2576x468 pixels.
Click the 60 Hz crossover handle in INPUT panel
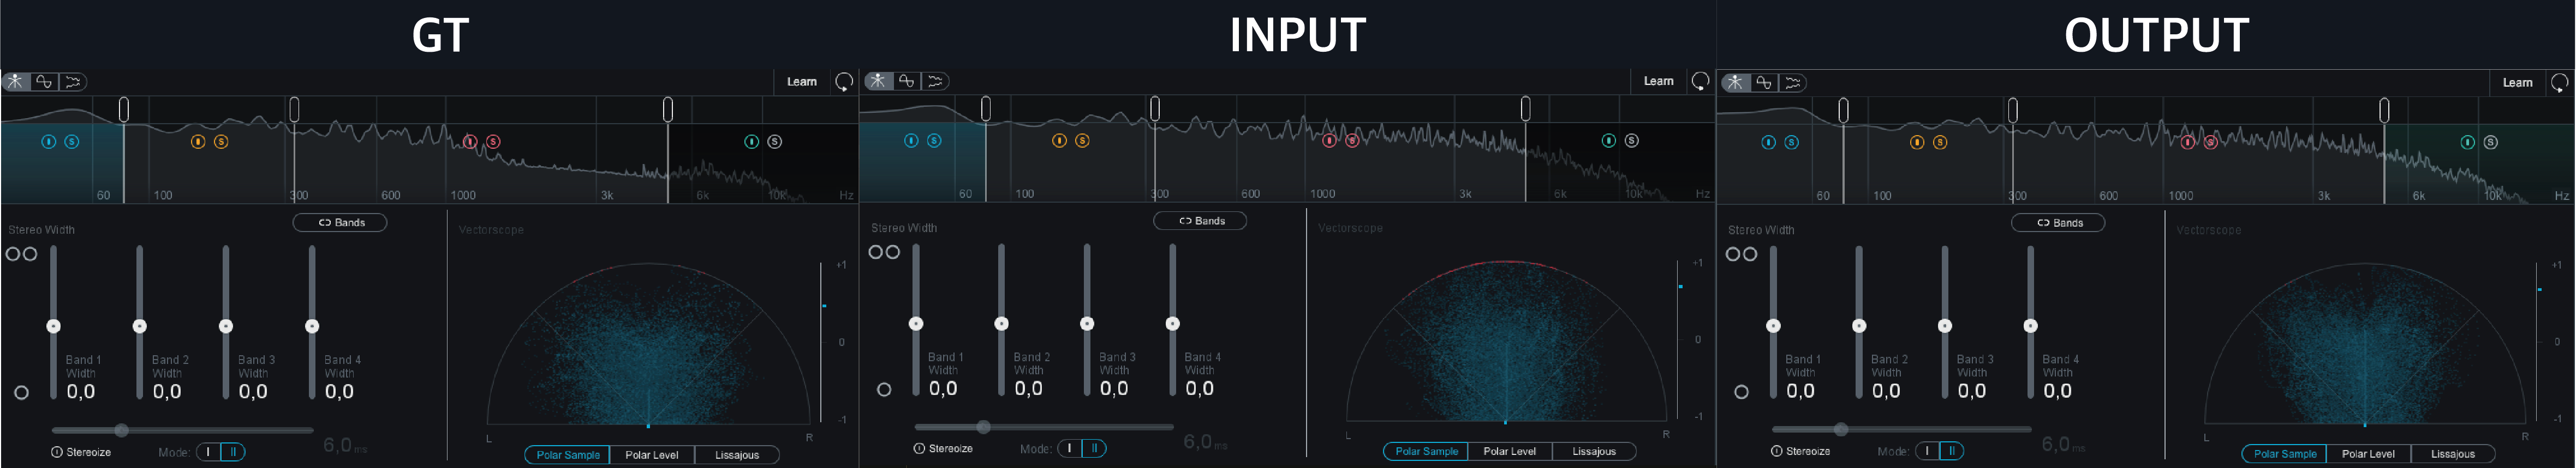pos(986,108)
